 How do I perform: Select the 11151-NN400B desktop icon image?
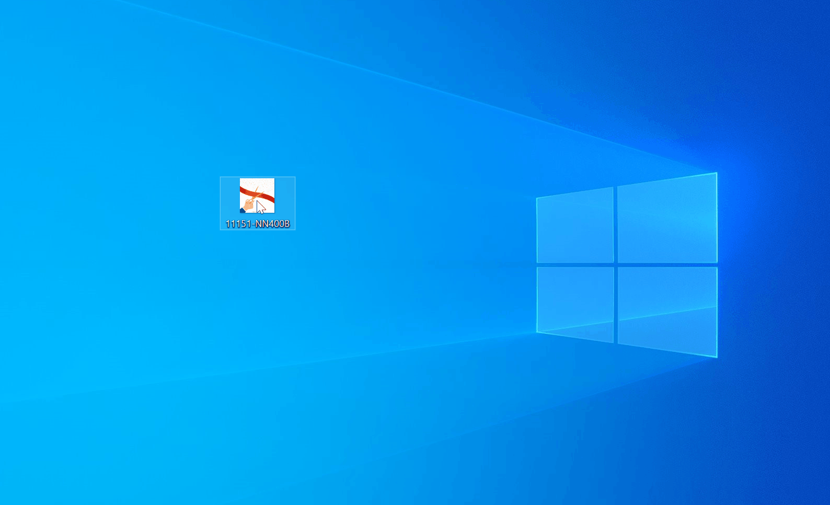pos(257,196)
